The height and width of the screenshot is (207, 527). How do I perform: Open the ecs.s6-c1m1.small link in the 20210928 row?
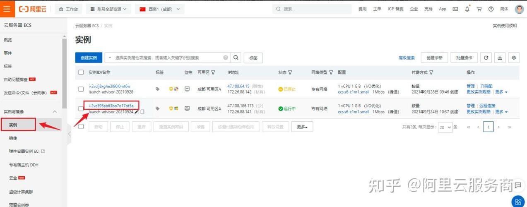[354, 92]
